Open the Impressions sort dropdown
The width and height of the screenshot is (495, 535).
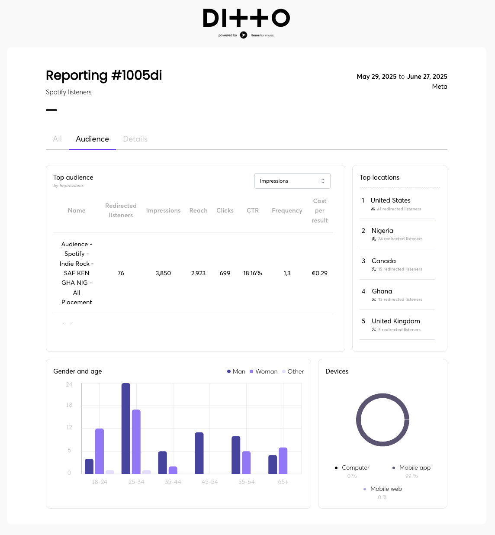click(292, 181)
